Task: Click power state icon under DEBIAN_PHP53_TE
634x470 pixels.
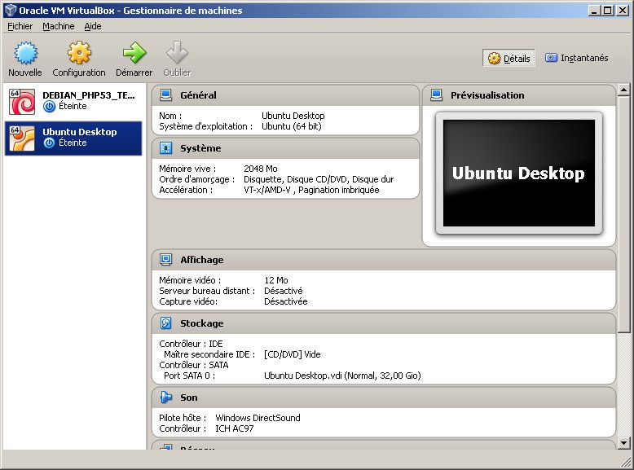Action: coord(49,107)
